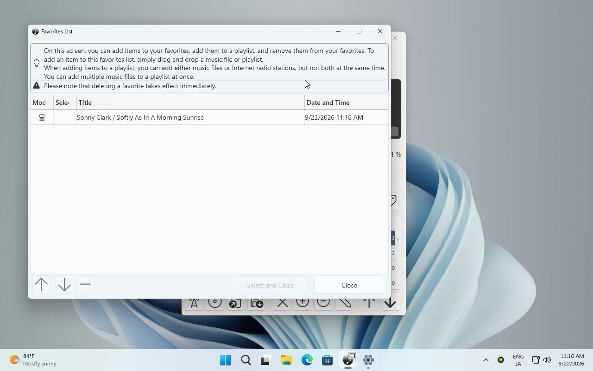The width and height of the screenshot is (593, 371).
Task: Remove the selected favorite with minus button
Action: click(x=85, y=285)
